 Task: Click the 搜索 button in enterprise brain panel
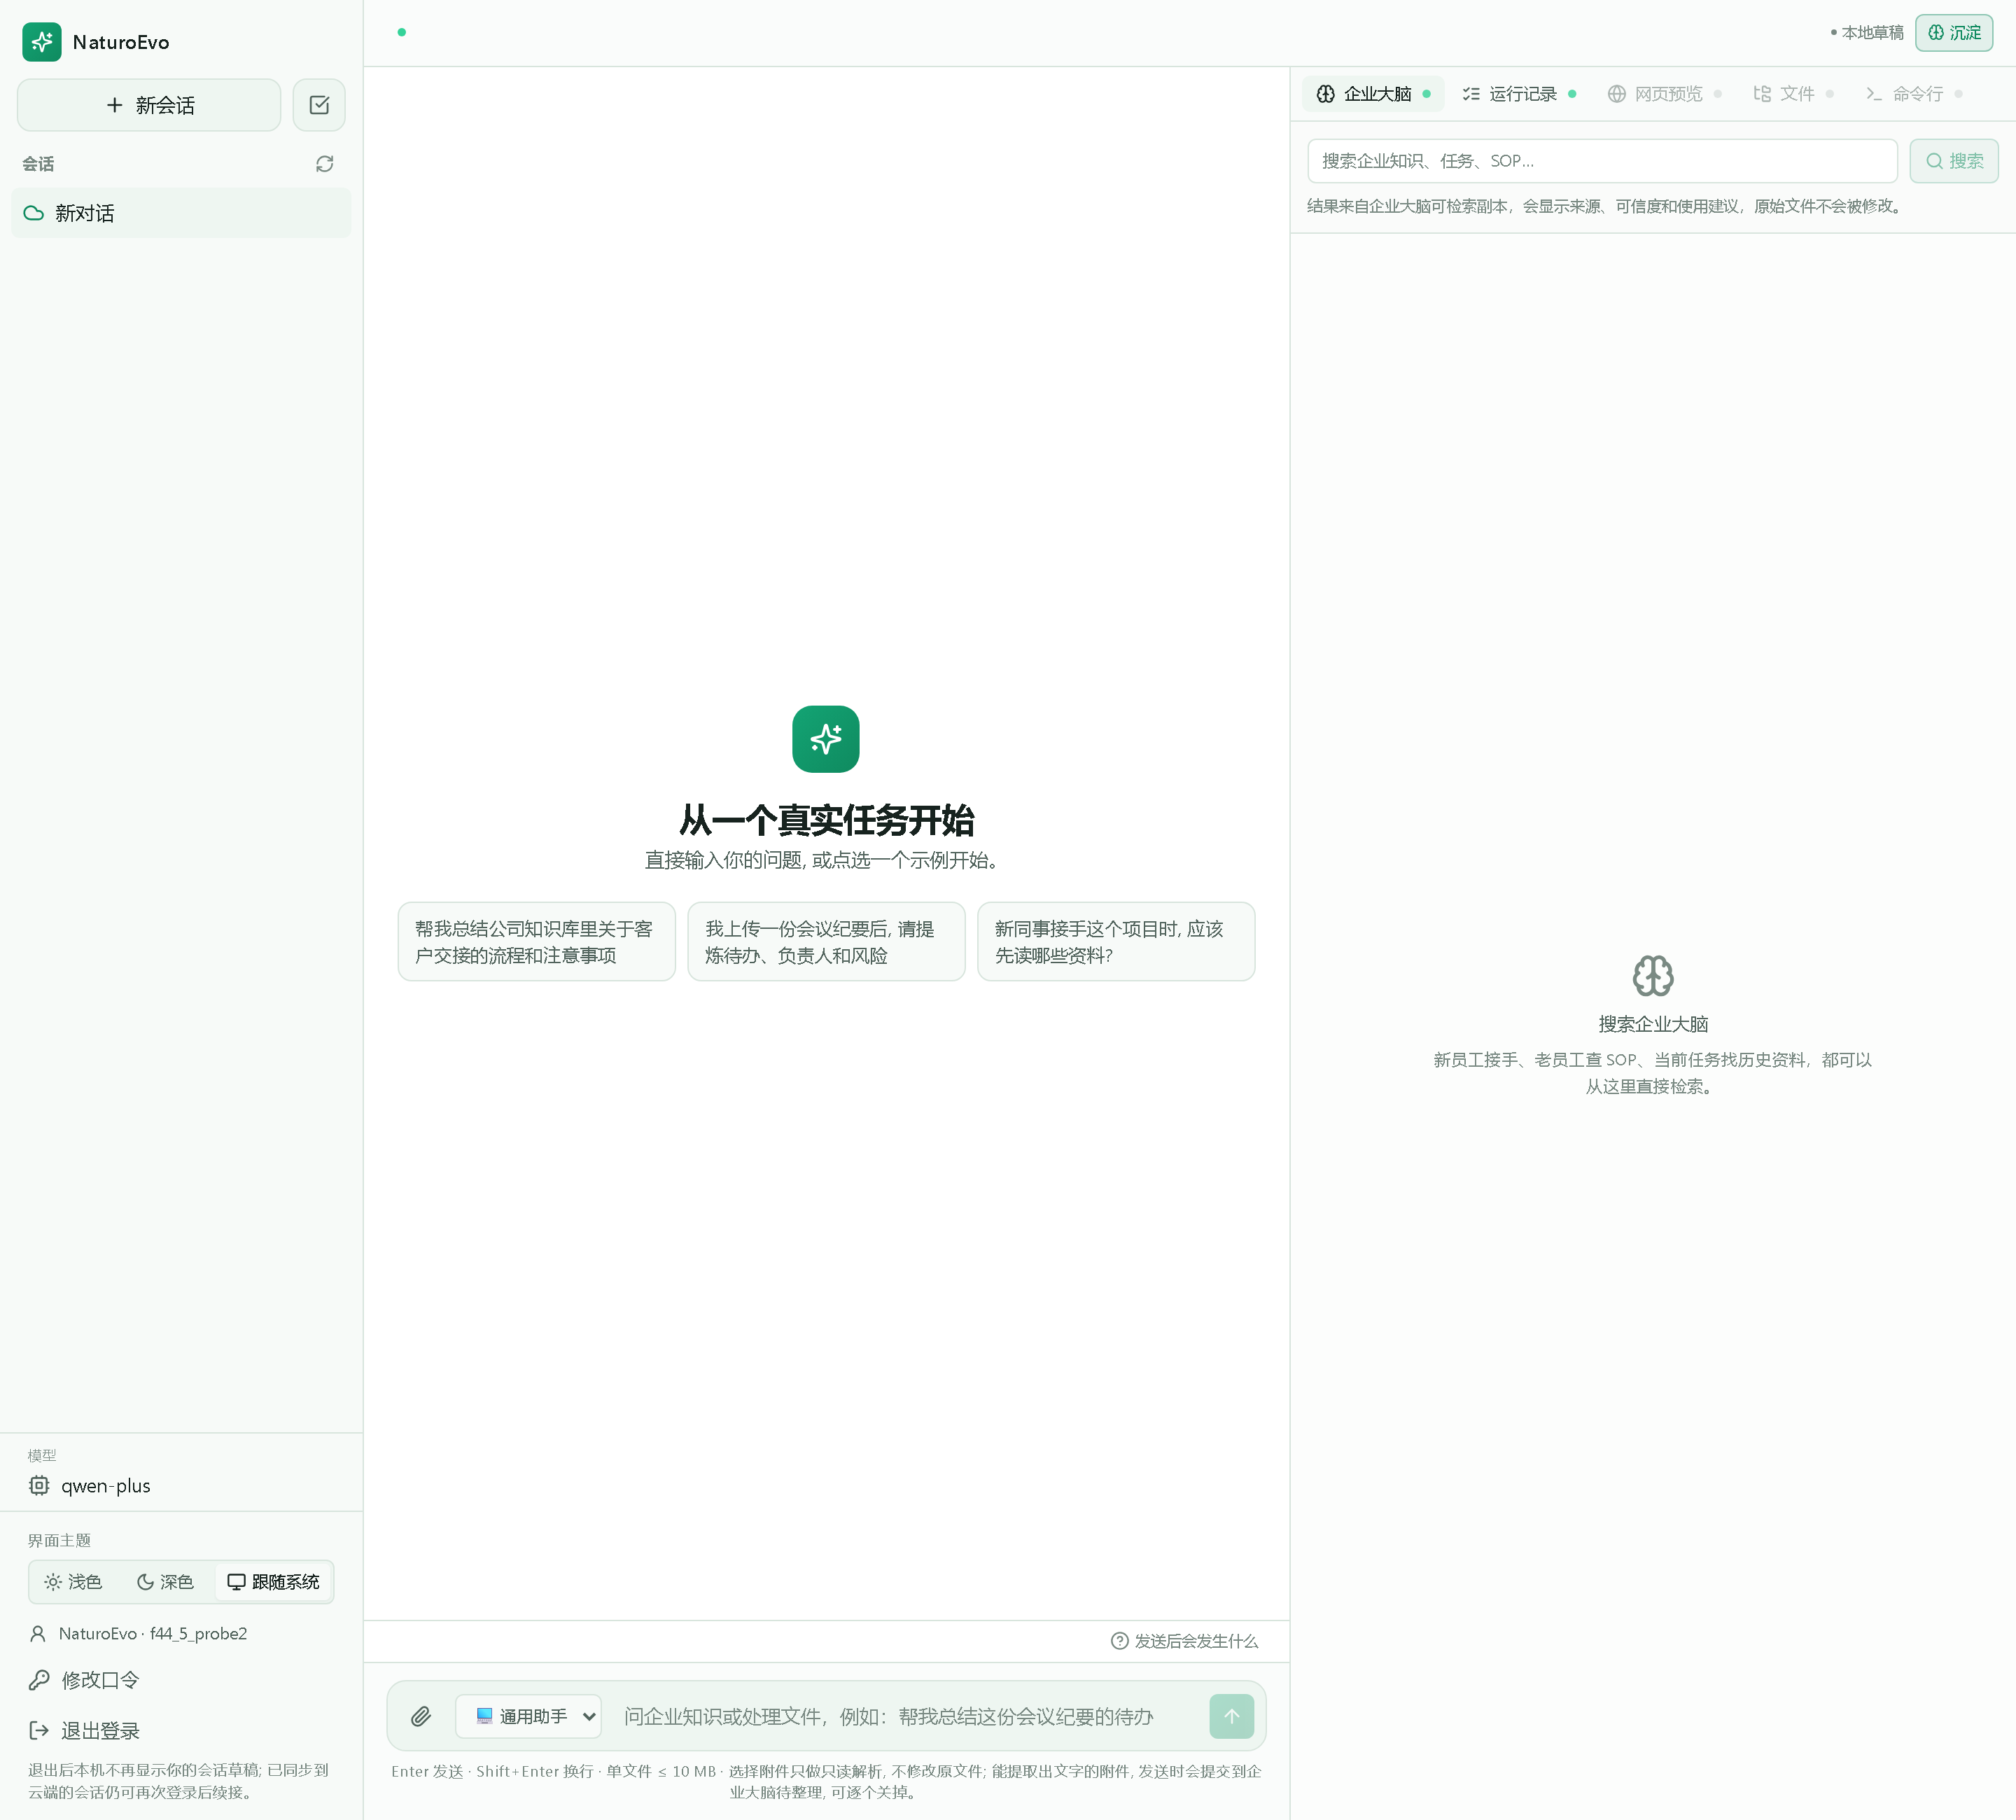[1954, 161]
